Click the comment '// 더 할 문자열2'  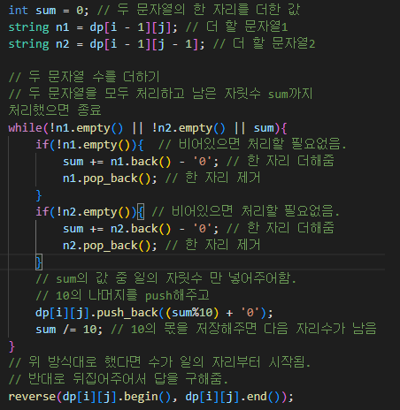(x=264, y=44)
